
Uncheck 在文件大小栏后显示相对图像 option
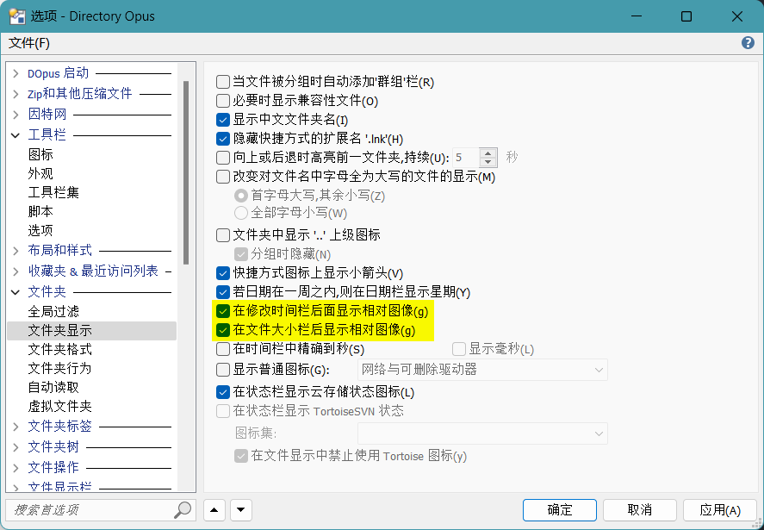pos(223,330)
